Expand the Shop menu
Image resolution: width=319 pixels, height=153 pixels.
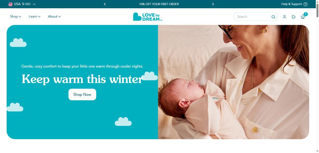pyautogui.click(x=16, y=16)
